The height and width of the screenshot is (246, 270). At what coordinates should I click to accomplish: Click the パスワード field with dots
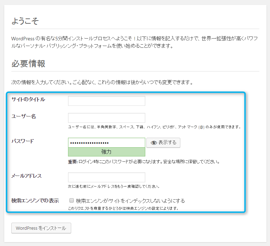coord(107,143)
